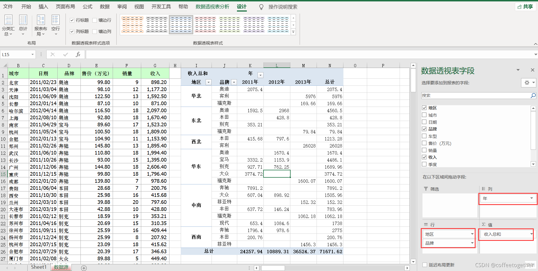Select the purple pivot table style thumbnail
This screenshot has width=538, height=271.
[254, 25]
